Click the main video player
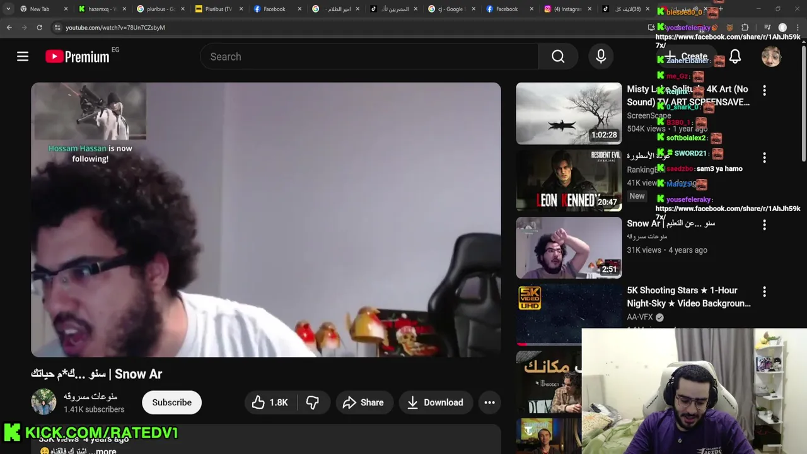Screen dimensions: 807x454 click(x=266, y=219)
